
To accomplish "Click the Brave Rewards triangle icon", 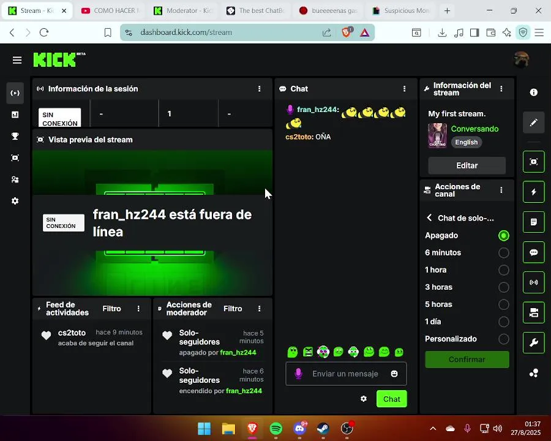I will pos(364,32).
